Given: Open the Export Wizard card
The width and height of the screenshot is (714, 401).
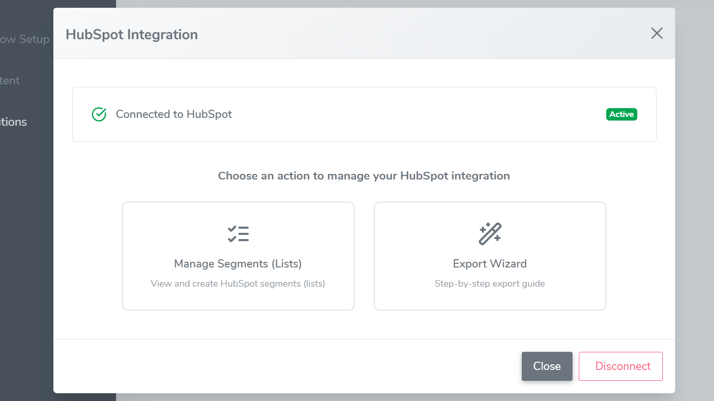Looking at the screenshot, I should (x=490, y=256).
